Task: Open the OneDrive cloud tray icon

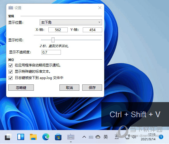Action: pos(98,137)
